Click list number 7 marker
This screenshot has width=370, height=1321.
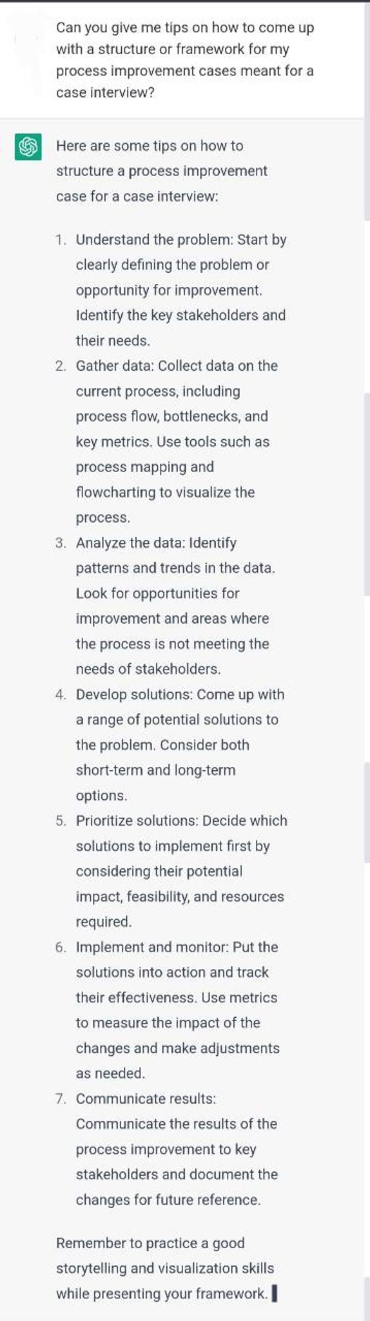click(61, 1098)
